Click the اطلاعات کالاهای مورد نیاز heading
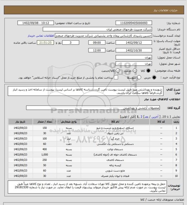 click(162, 99)
